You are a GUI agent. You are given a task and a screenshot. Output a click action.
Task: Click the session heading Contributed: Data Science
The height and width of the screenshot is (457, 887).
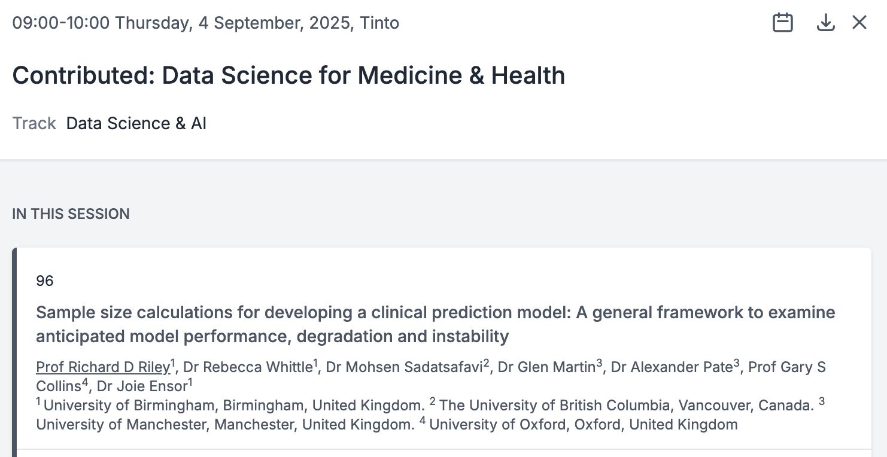[288, 76]
